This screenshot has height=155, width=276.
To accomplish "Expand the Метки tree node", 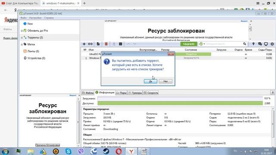I will (x=22, y=44).
